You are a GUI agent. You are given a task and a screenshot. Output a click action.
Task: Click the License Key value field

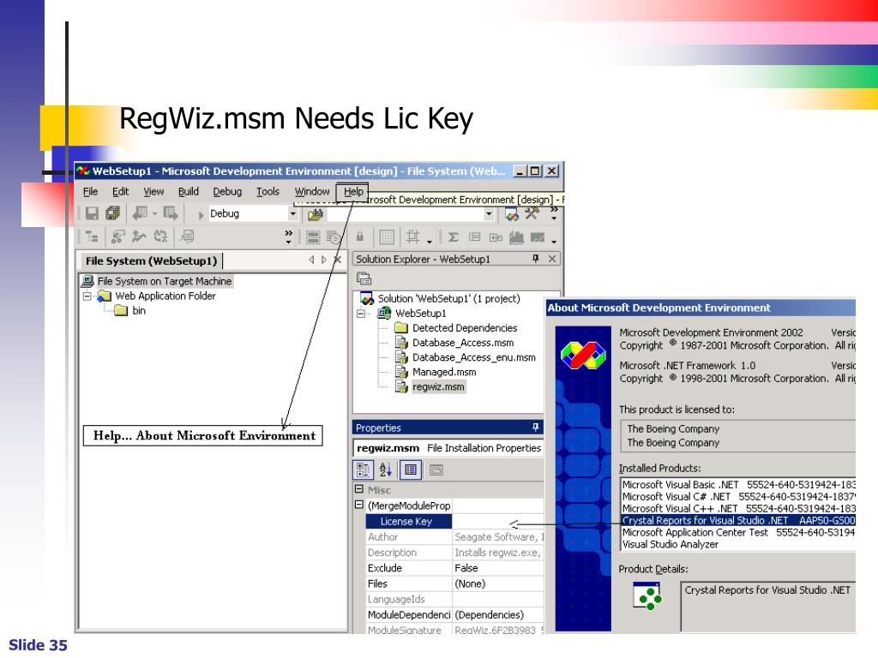[x=498, y=522]
